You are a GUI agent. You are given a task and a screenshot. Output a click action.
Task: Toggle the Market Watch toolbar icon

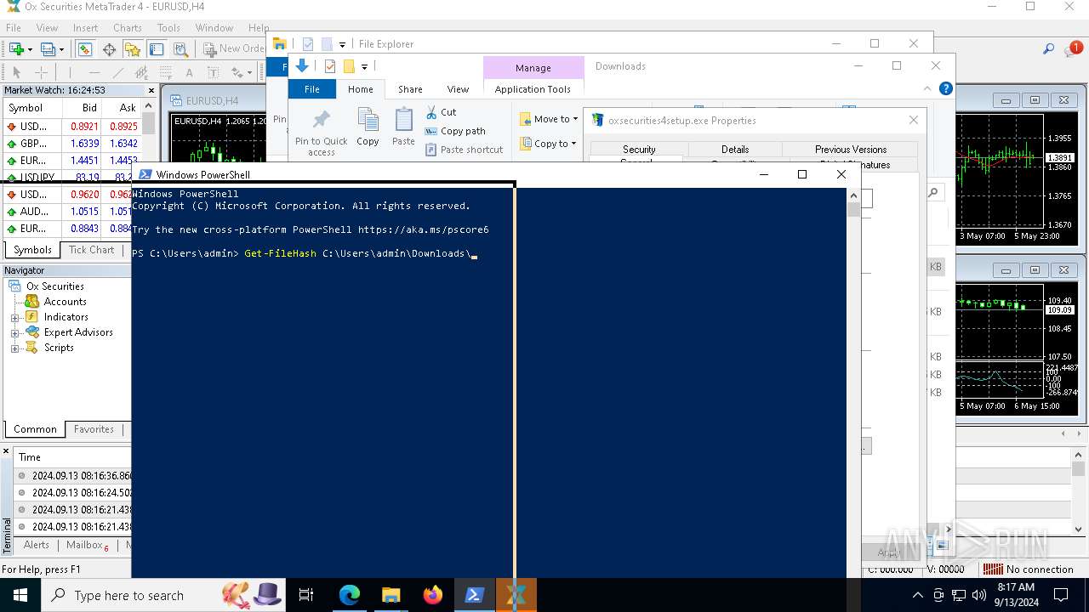[84, 49]
